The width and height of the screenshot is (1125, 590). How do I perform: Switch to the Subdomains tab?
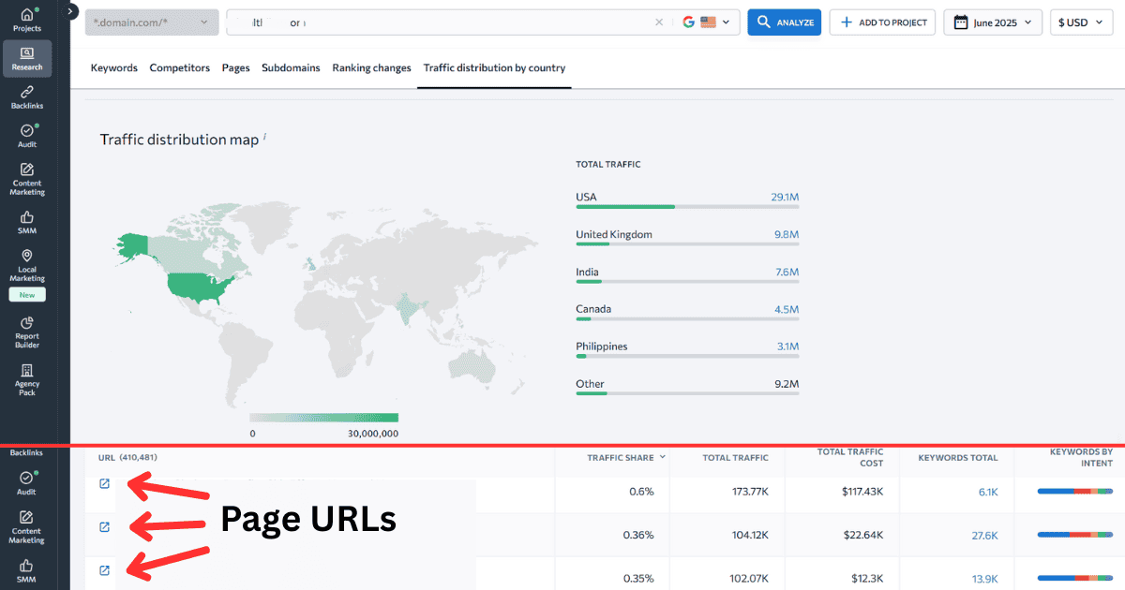coord(291,68)
